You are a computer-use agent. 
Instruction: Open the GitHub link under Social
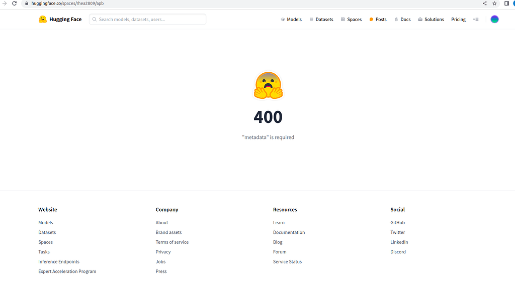(x=397, y=222)
